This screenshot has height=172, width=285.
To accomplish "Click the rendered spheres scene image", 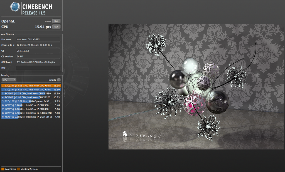I will 196,87.
